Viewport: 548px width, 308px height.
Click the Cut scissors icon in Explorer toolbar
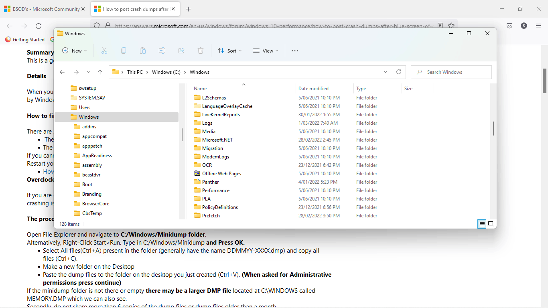(x=104, y=51)
